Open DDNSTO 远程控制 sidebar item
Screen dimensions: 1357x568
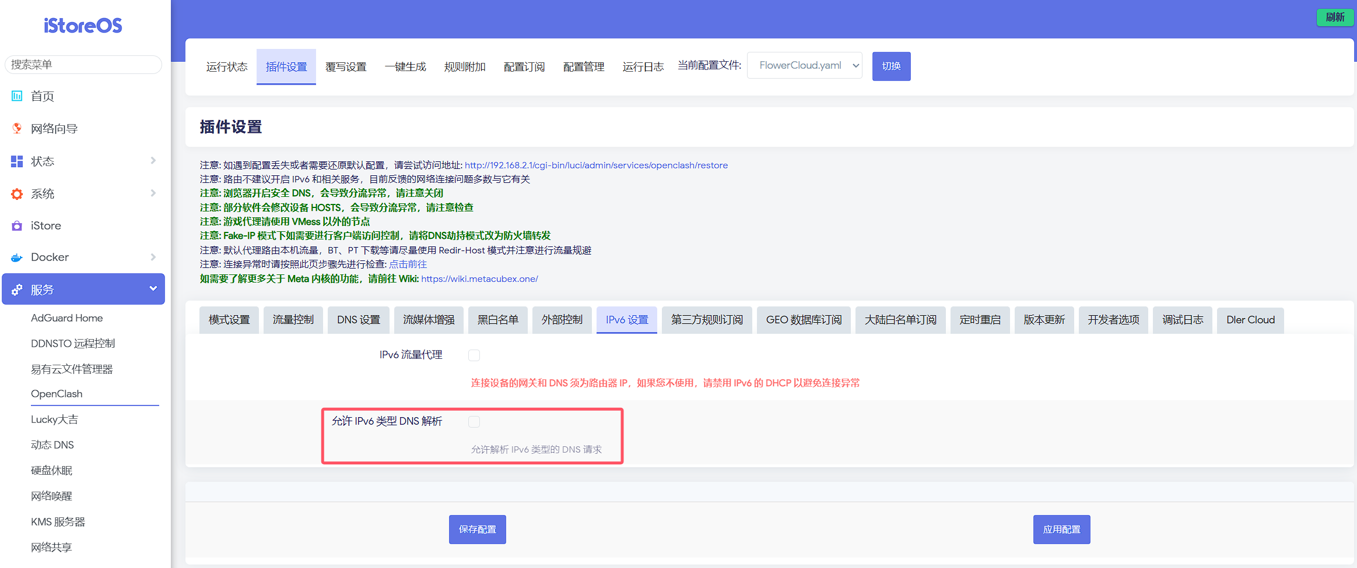[73, 344]
